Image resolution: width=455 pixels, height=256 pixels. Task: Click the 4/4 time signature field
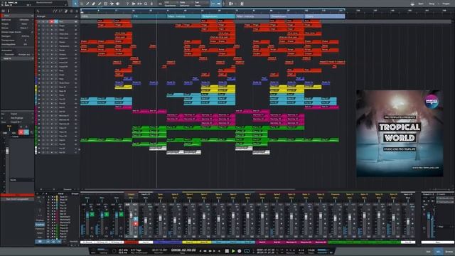pyautogui.click(x=301, y=250)
